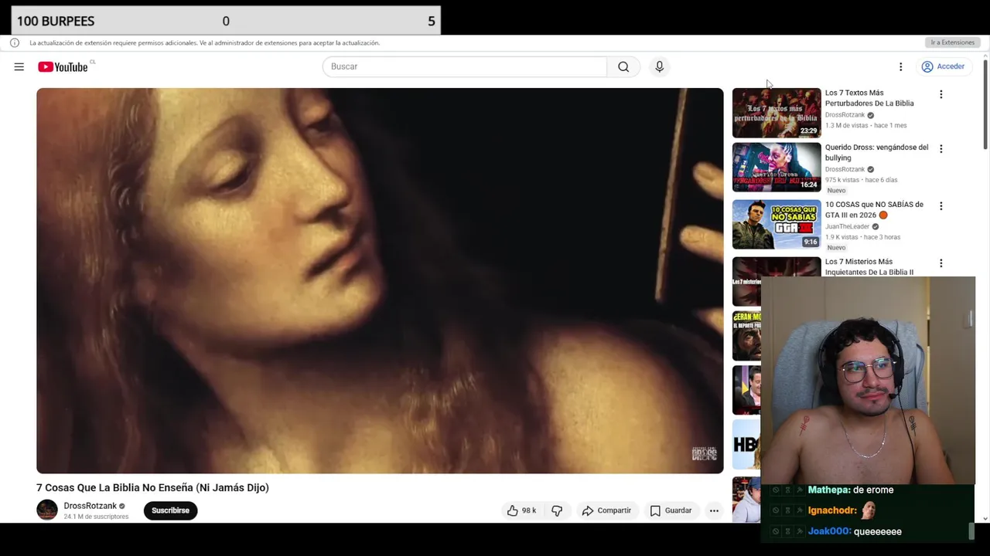This screenshot has height=556, width=990.
Task: Click the DrossRotzank verified badge under the video
Action: coord(122,507)
